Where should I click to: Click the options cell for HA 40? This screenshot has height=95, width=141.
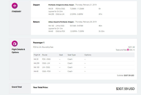(85, 71)
